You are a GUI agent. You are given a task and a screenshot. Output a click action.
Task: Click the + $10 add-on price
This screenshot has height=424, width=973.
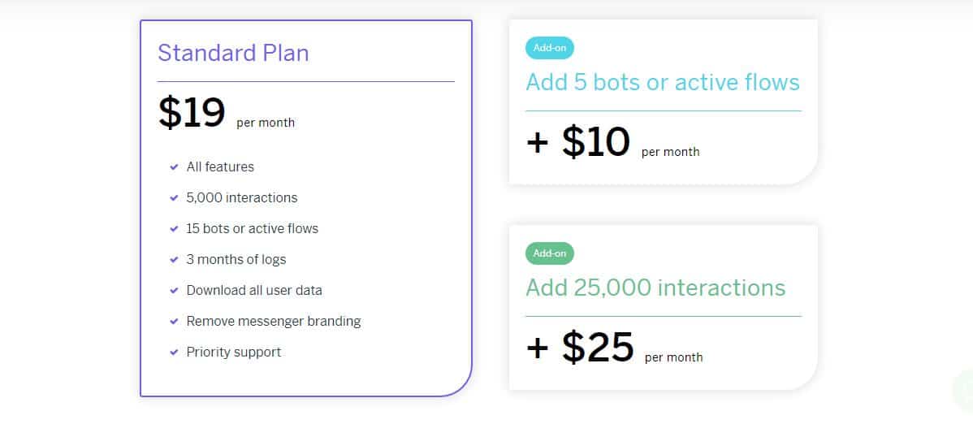click(578, 142)
